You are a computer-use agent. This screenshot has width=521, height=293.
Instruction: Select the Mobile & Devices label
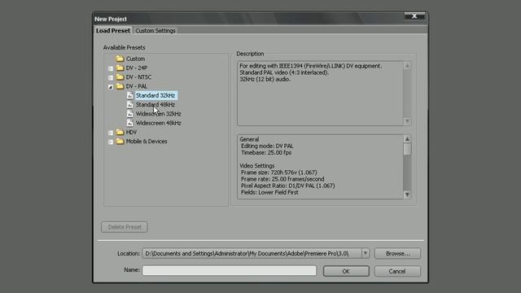[x=147, y=141]
